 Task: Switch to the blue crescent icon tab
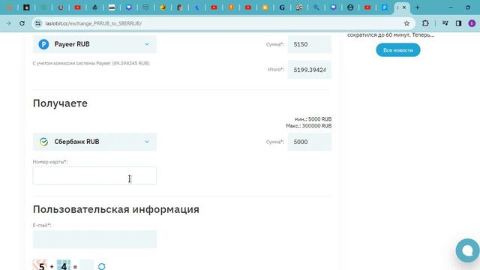click(196, 7)
